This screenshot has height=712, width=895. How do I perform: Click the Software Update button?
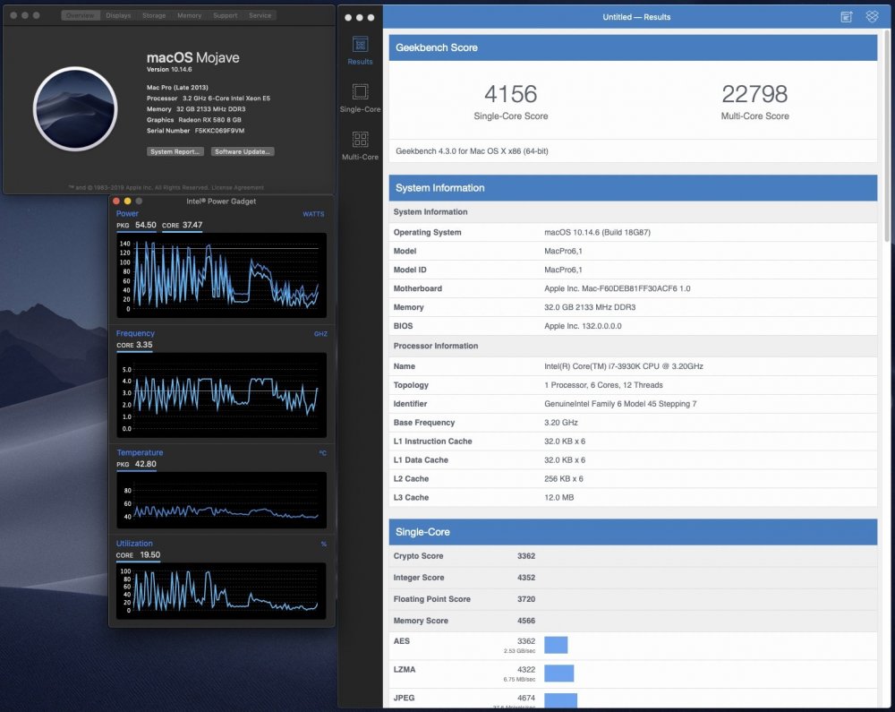[243, 151]
